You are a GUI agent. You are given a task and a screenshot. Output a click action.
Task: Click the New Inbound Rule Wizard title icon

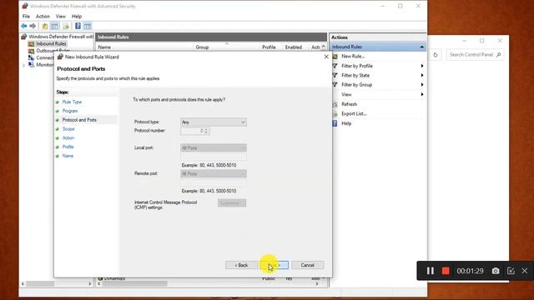60,57
